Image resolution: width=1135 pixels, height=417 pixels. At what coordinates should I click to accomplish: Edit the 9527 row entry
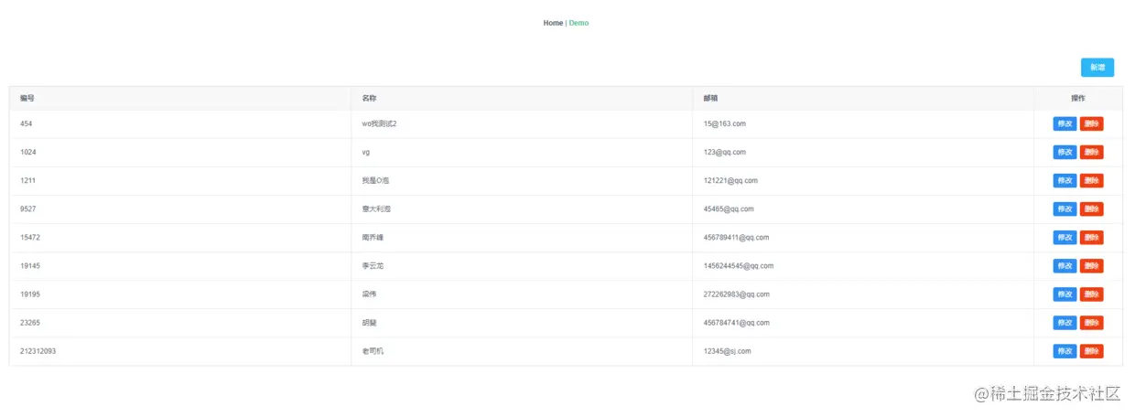(1065, 208)
